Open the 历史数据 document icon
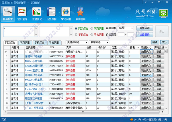The image size is (172, 122). pyautogui.click(x=51, y=14)
